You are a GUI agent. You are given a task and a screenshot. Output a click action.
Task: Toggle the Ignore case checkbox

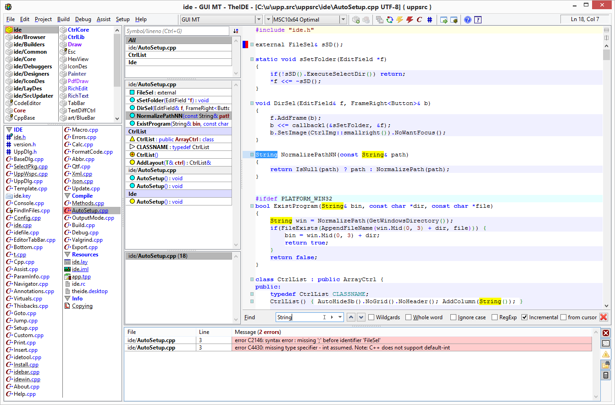[x=453, y=317]
